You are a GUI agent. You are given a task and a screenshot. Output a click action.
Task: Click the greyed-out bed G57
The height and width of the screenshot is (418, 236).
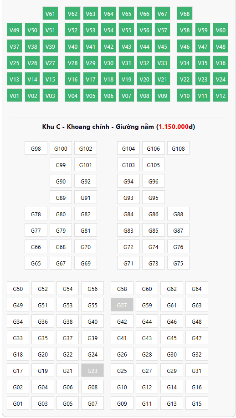pyautogui.click(x=122, y=305)
